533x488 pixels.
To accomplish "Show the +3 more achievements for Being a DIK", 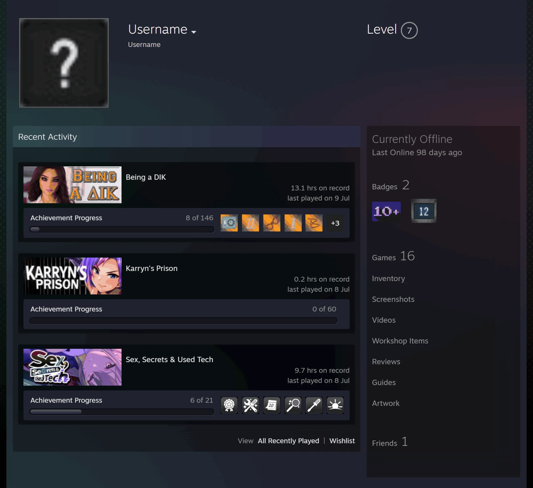I will 335,223.
